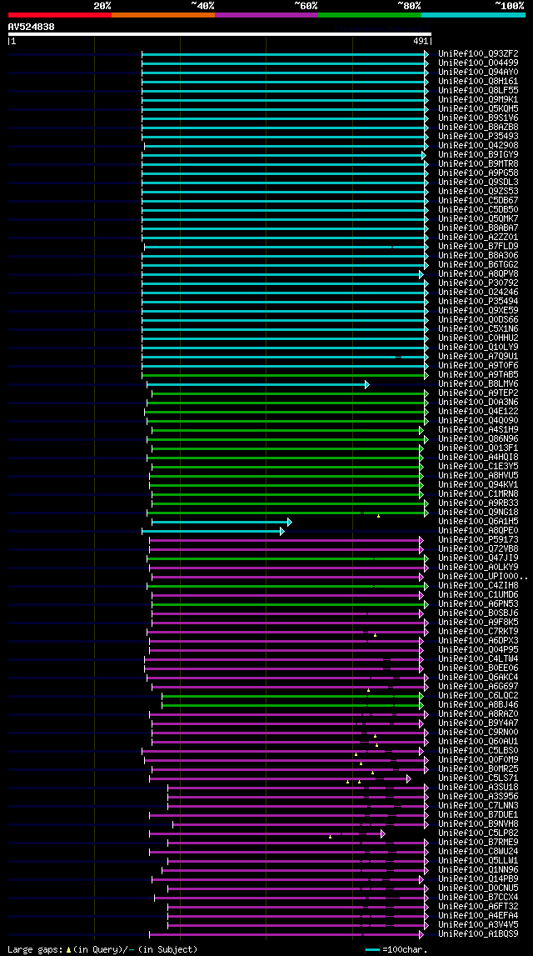Select the UniRef100_B9Y4A7 label

pyautogui.click(x=478, y=723)
